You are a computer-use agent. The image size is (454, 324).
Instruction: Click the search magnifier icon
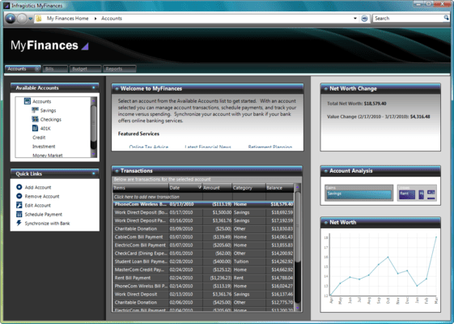coord(446,18)
